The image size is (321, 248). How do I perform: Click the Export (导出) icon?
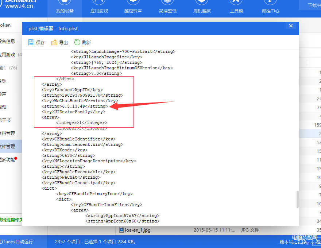(54, 42)
